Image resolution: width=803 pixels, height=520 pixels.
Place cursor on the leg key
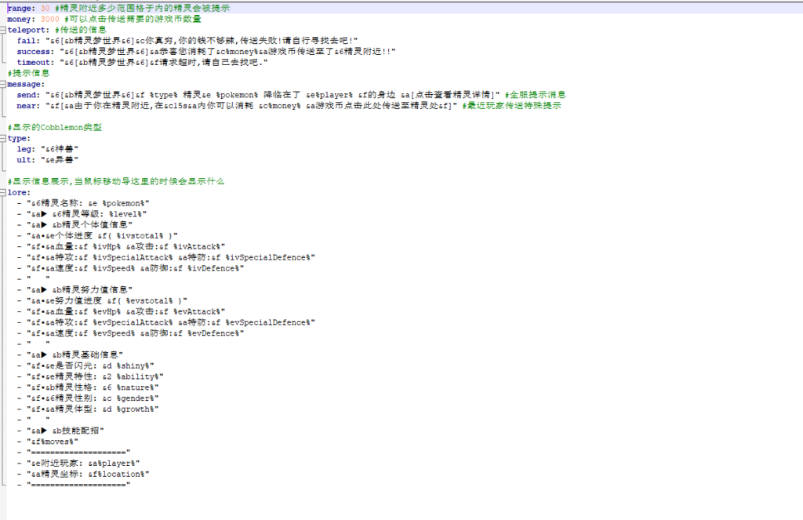pos(24,149)
